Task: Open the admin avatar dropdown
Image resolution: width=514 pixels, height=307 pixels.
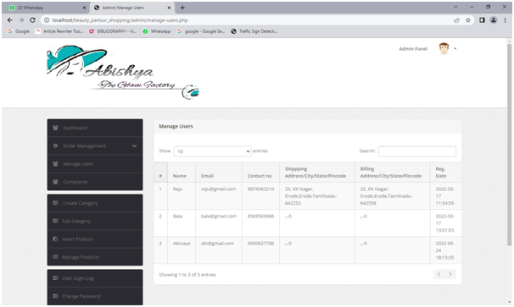Action: (x=448, y=49)
